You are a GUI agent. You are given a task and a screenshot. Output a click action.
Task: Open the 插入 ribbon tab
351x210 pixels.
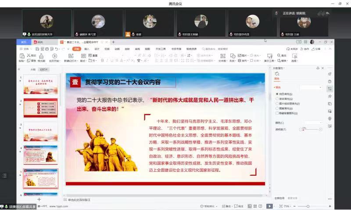(x=86, y=49)
